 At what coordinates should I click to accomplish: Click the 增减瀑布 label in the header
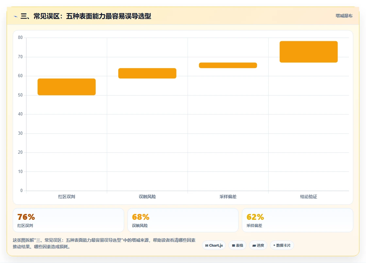click(x=344, y=16)
